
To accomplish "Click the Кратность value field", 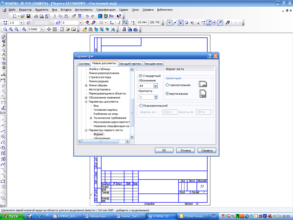I will click(x=146, y=97).
